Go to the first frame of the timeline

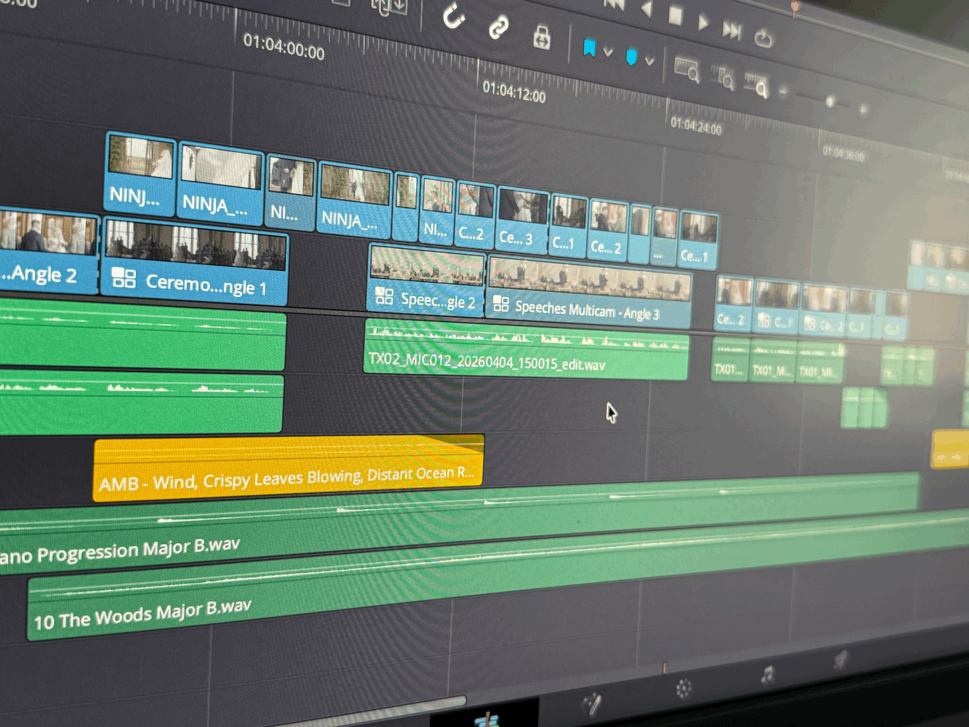click(x=614, y=4)
